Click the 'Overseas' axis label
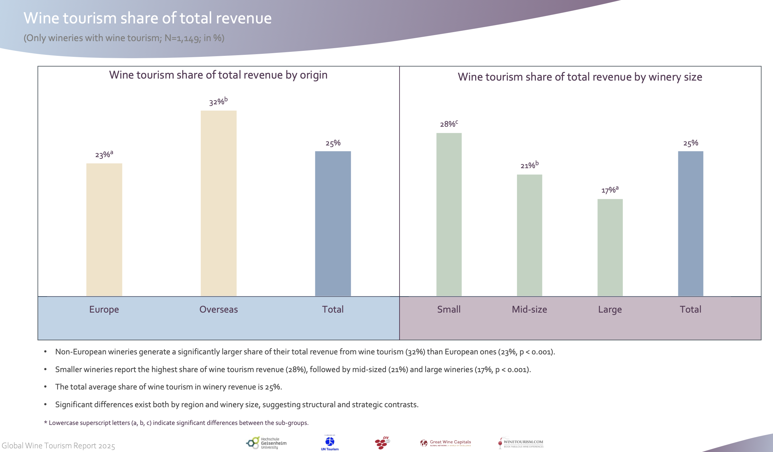 (219, 309)
